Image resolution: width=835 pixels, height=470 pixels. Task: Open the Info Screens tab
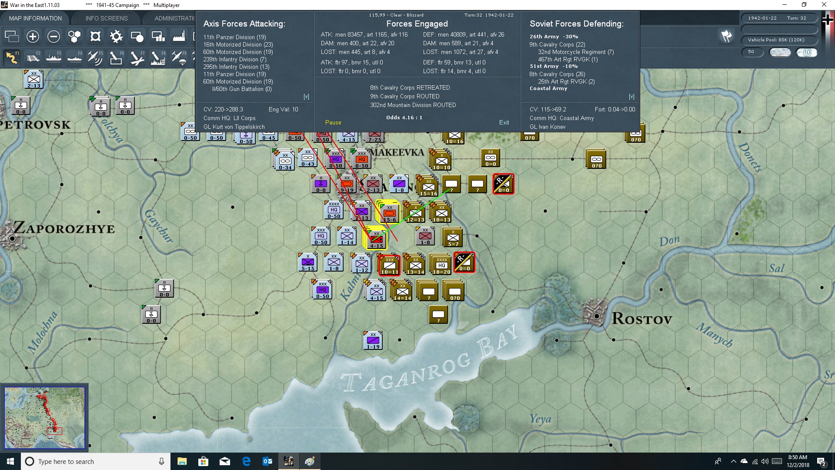tap(107, 18)
